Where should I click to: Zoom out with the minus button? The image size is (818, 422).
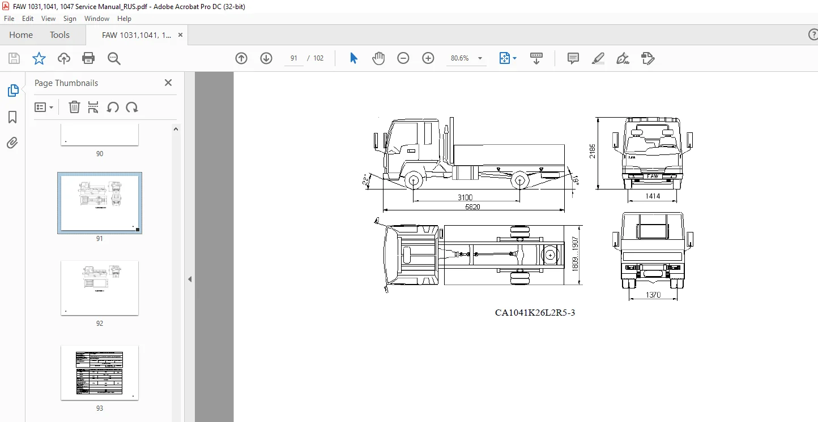tap(403, 58)
